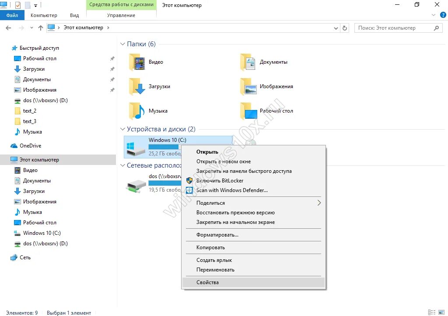Open the Вид ribbon tab

74,15
